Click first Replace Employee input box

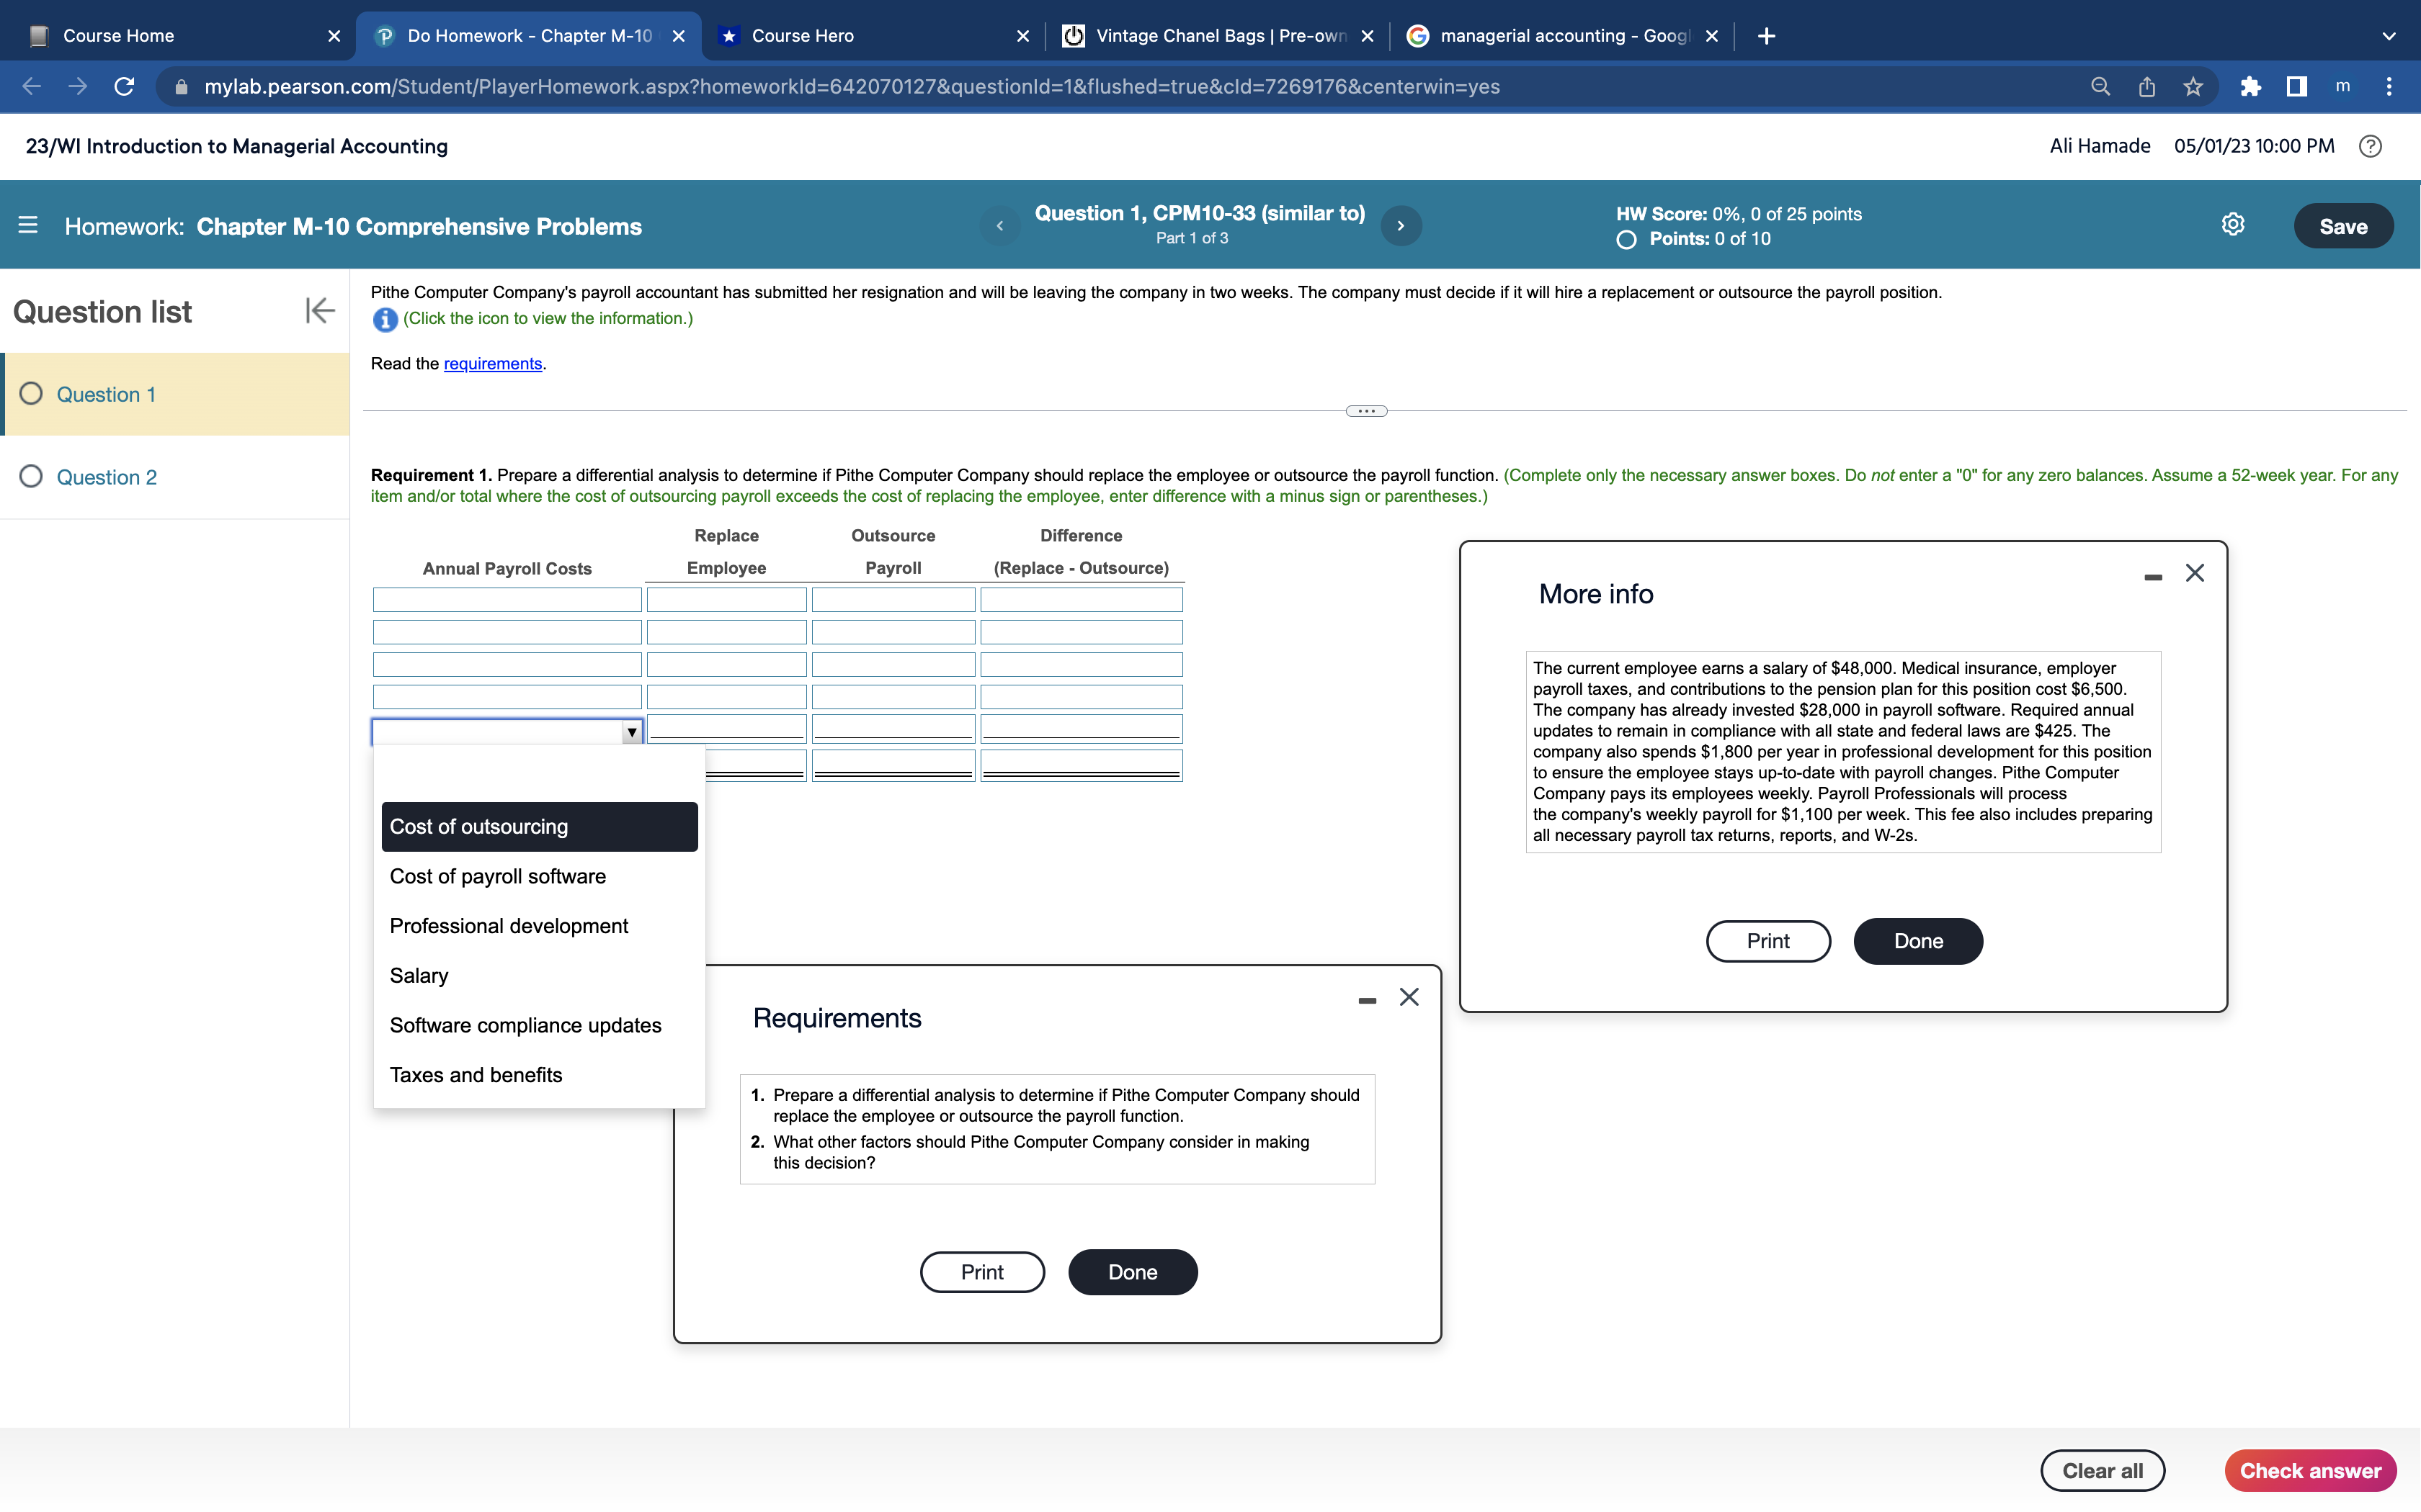(x=726, y=600)
